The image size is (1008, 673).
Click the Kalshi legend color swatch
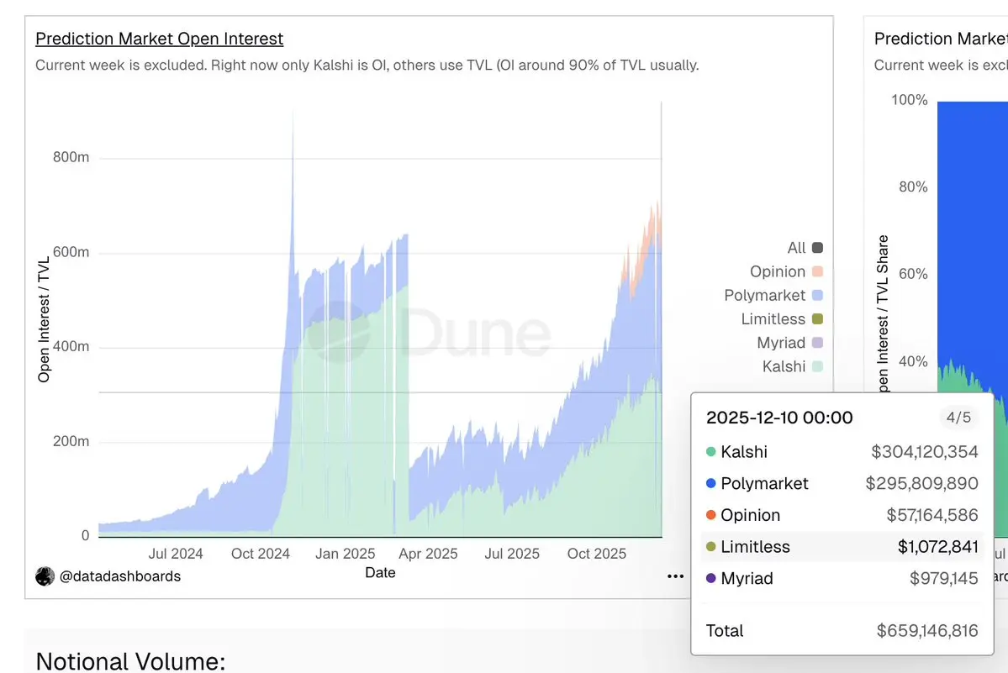coord(818,366)
